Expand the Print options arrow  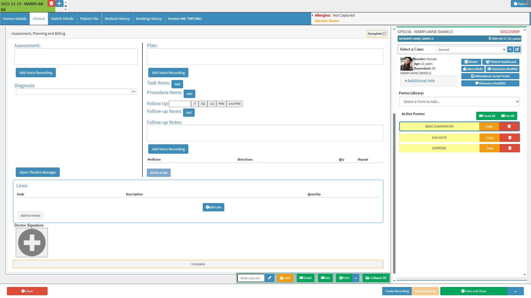(x=356, y=278)
